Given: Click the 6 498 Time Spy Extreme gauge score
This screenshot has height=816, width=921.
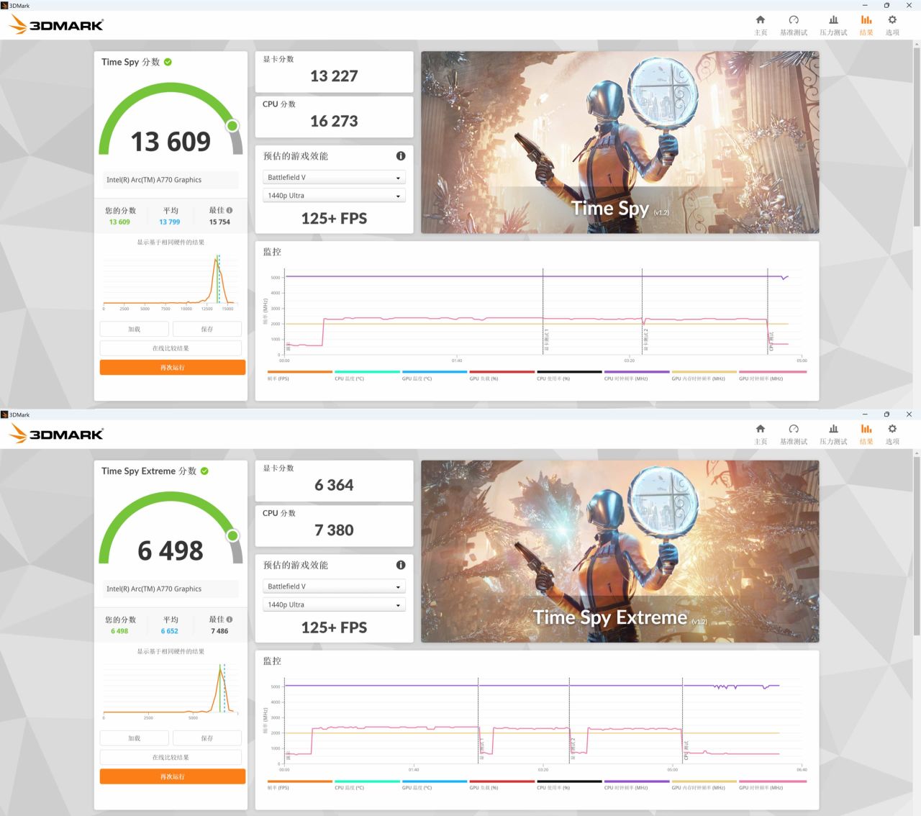Looking at the screenshot, I should tap(171, 551).
